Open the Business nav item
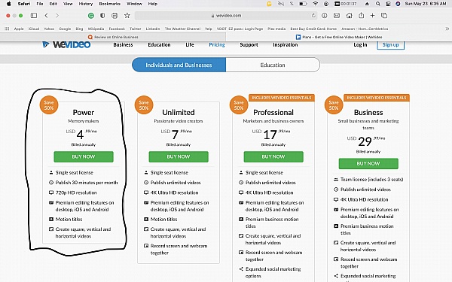Screen dimensions: 452x282 [123, 44]
